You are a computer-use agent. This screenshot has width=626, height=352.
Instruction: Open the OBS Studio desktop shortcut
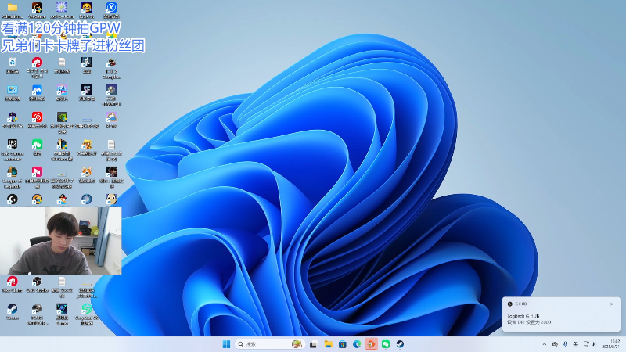point(37,285)
